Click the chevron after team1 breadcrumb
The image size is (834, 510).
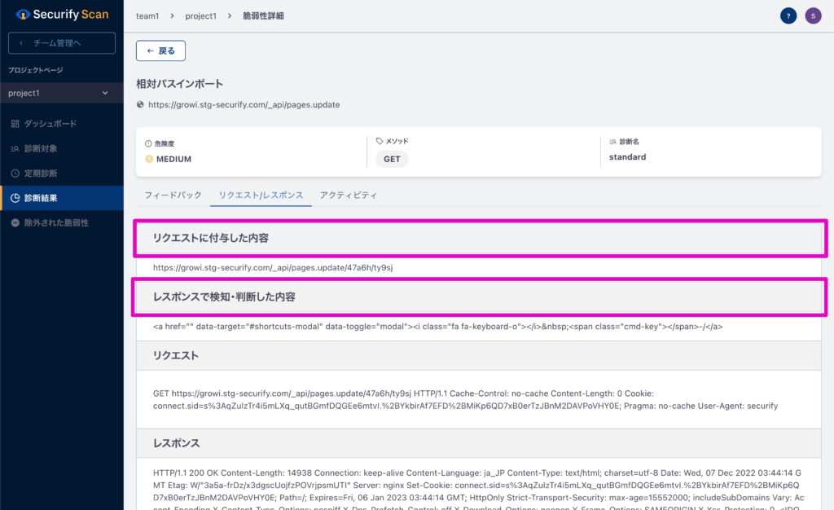pyautogui.click(x=172, y=16)
